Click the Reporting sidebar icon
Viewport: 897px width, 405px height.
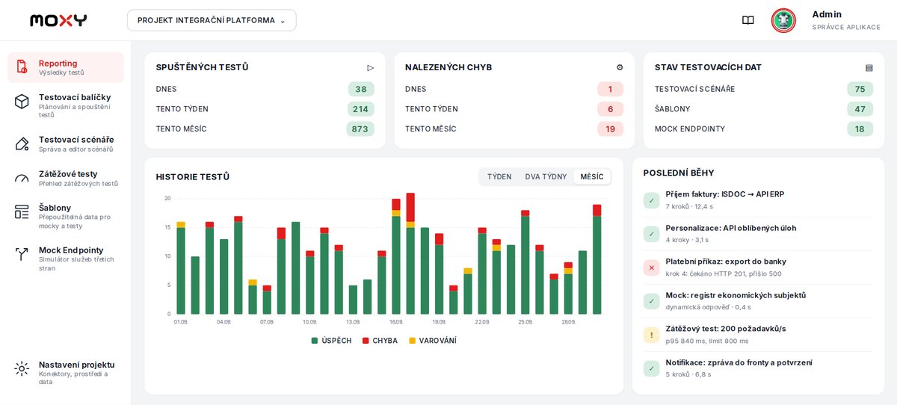[x=22, y=67]
